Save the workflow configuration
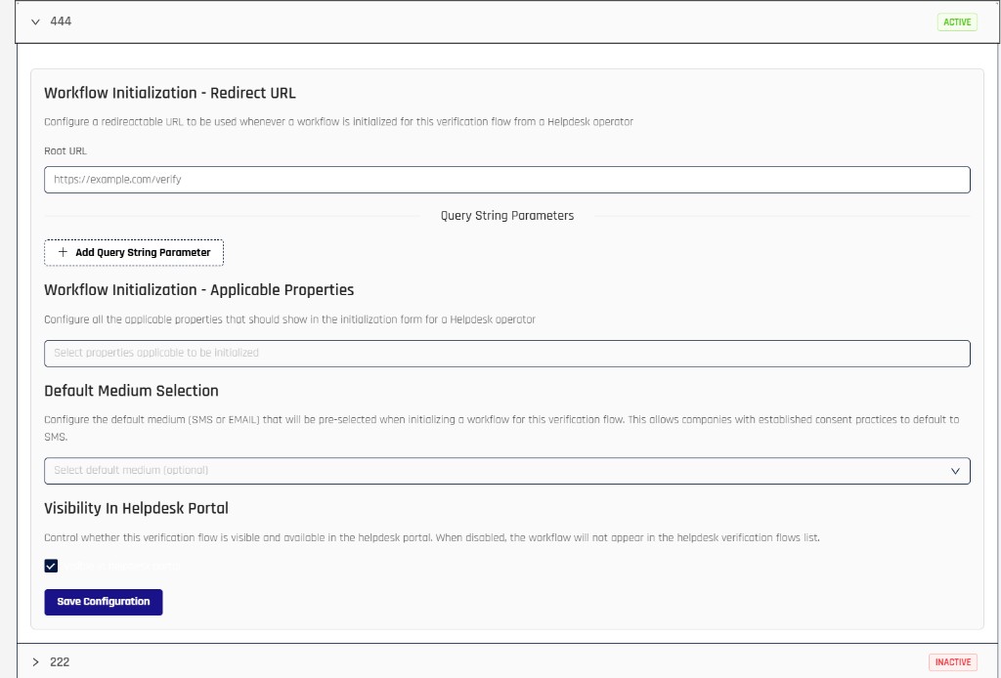 pos(104,602)
